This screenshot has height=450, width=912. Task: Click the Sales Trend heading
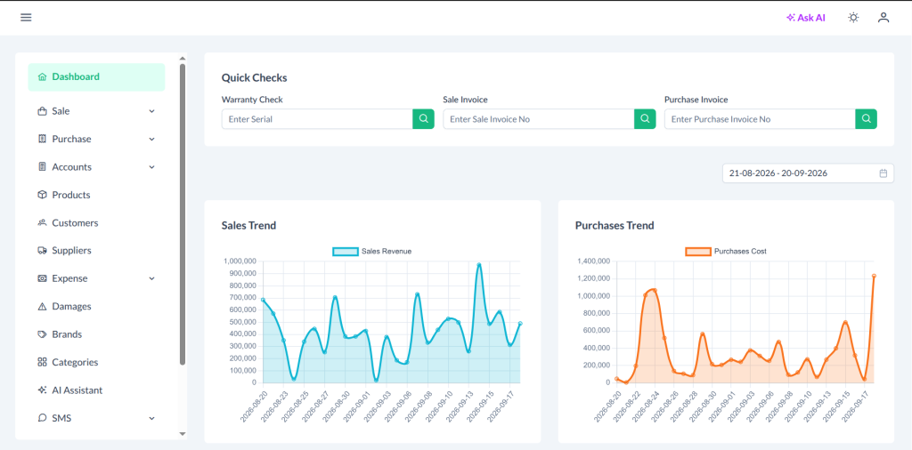click(x=249, y=225)
